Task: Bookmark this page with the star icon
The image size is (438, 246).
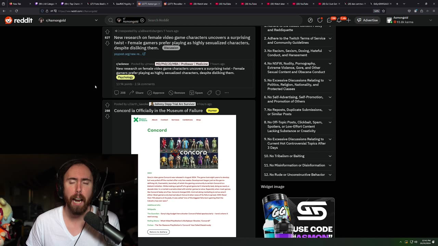Action: tap(383, 11)
